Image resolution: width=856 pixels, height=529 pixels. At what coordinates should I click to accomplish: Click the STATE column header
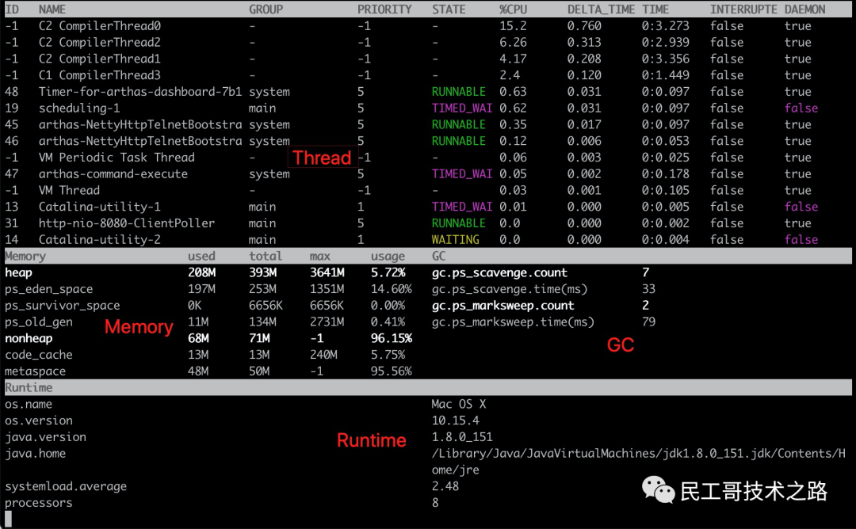449,10
